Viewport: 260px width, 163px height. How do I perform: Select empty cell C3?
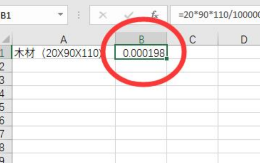(192, 79)
